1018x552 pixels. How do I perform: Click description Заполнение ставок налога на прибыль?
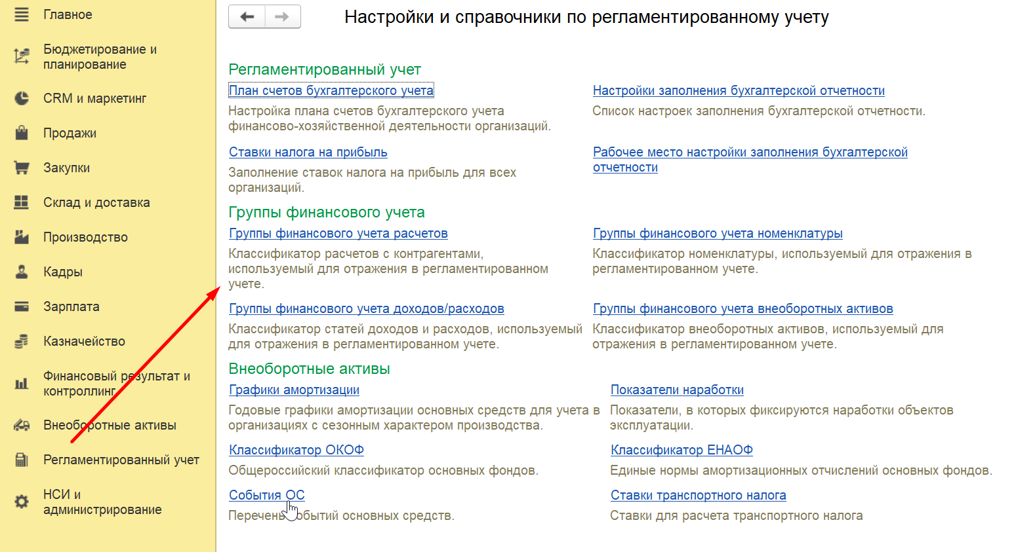(372, 180)
